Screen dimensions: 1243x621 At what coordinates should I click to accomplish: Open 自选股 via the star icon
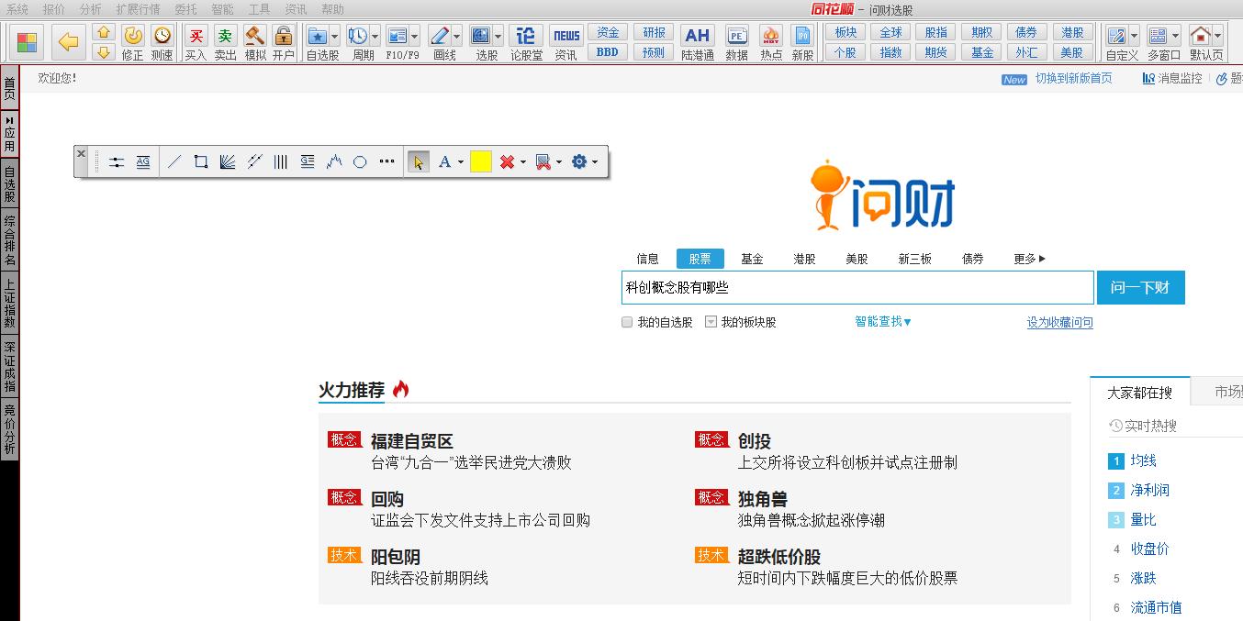click(x=318, y=35)
